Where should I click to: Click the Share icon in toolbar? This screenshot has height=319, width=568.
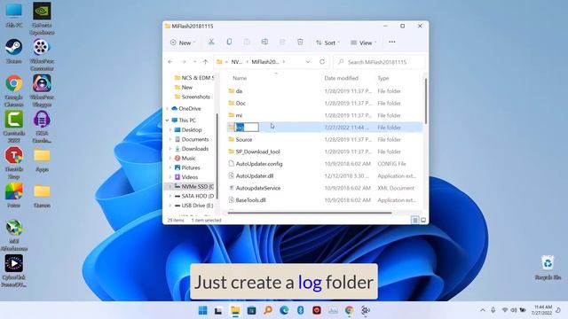tap(282, 42)
